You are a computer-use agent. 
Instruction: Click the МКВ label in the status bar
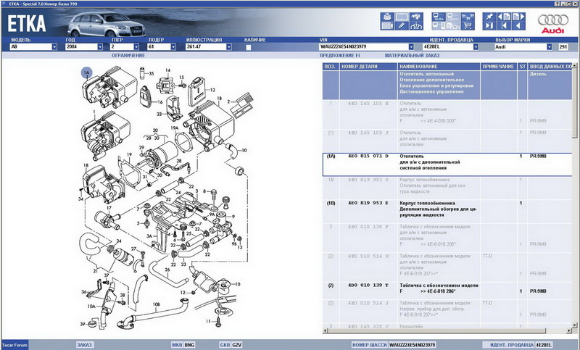point(177,345)
